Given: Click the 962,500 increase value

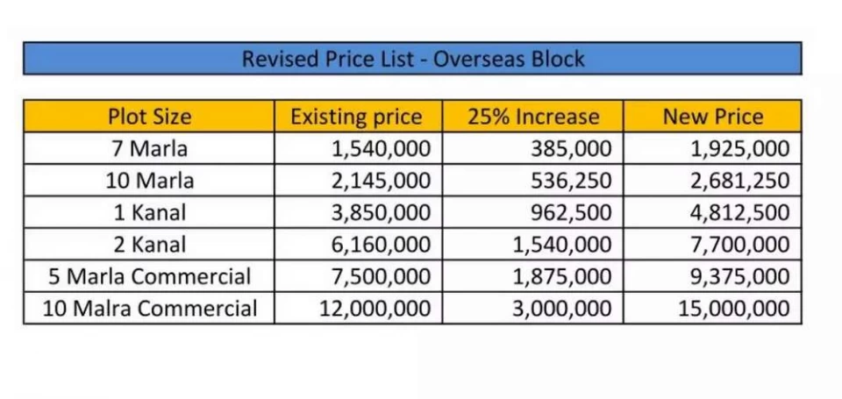Looking at the screenshot, I should pos(570,212).
